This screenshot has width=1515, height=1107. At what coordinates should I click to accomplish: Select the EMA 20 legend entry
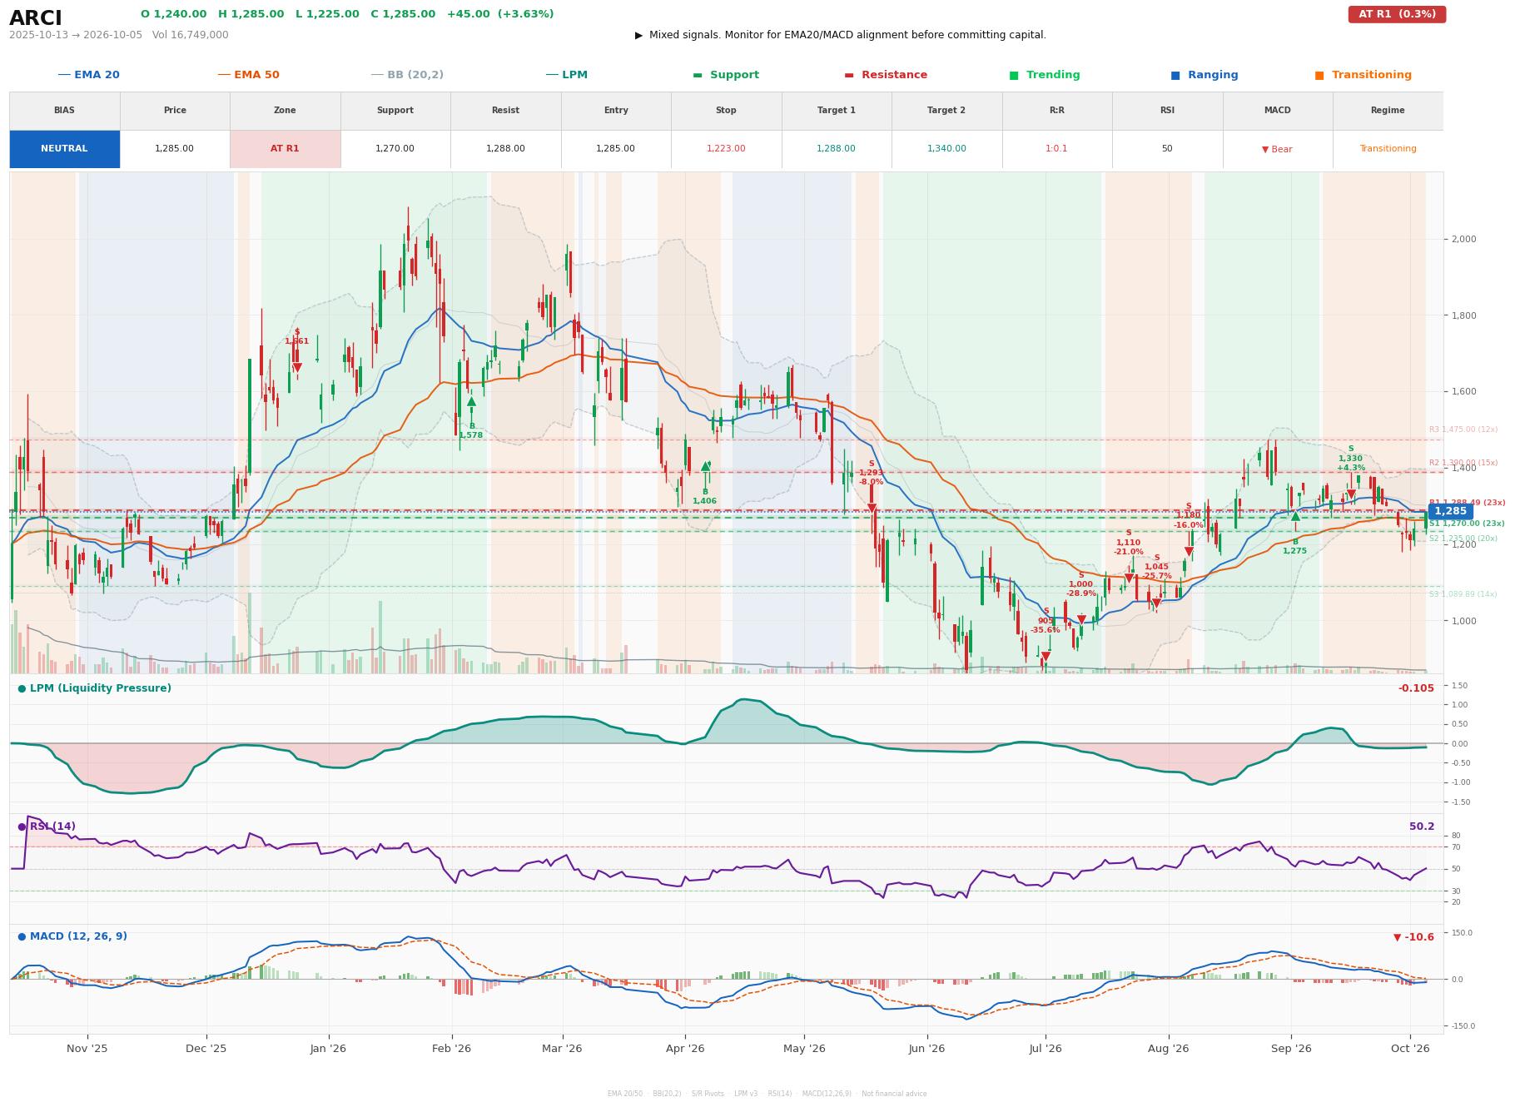pos(88,75)
